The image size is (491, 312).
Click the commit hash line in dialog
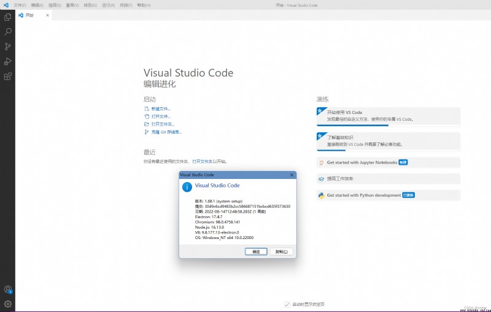242,207
